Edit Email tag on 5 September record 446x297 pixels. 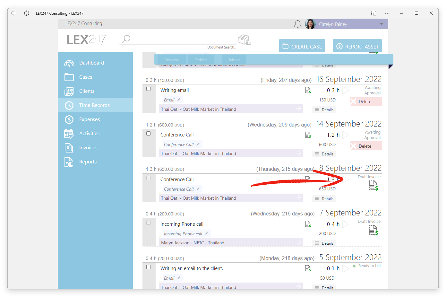(x=179, y=278)
